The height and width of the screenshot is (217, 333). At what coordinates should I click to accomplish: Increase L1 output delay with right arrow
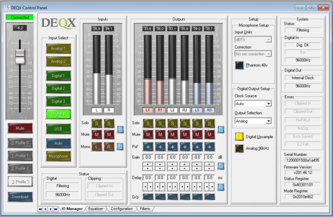(x=151, y=187)
